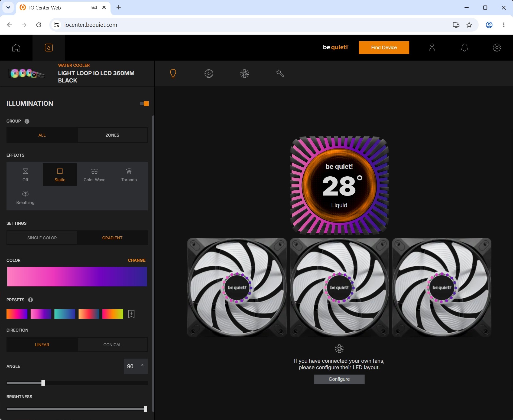513x420 pixels.
Task: Click the Brightness slider track
Action: (x=77, y=409)
